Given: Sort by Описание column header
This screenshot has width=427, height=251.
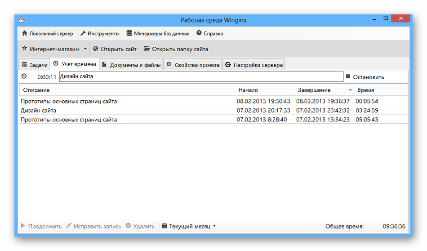Looking at the screenshot, I should (126, 90).
